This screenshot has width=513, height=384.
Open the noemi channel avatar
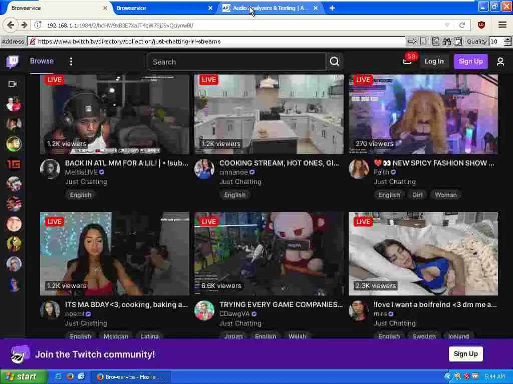pyautogui.click(x=50, y=310)
